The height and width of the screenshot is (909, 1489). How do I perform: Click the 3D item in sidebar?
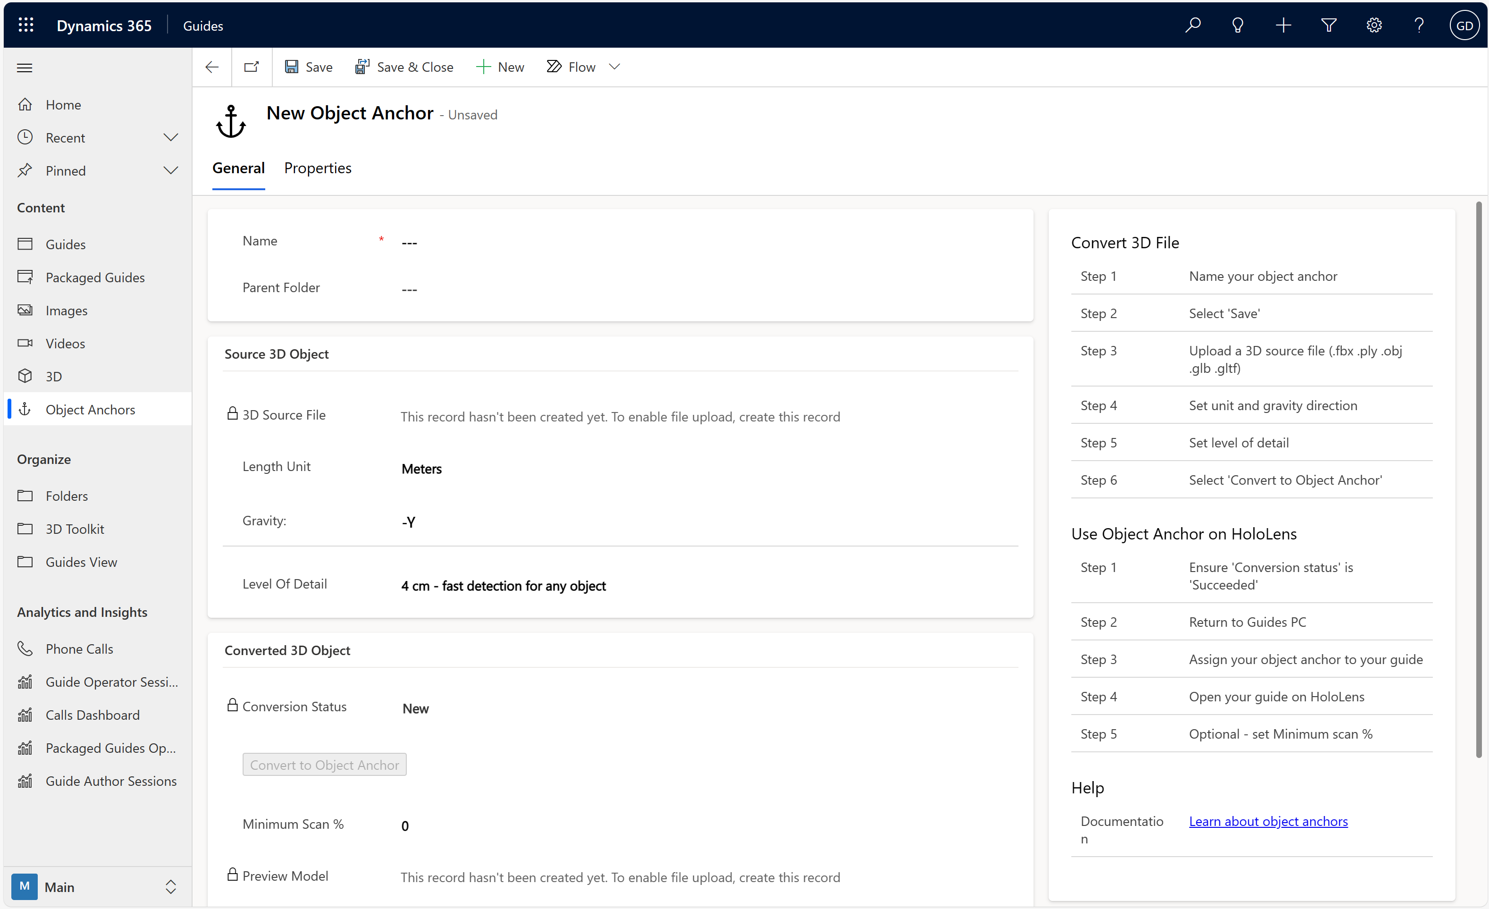pyautogui.click(x=53, y=376)
